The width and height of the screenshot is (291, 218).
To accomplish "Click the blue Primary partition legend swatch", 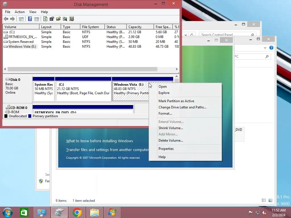I will (x=30, y=116).
